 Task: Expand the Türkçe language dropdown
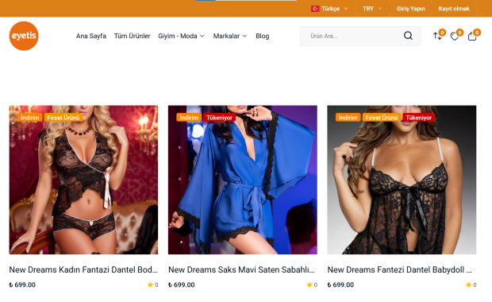pyautogui.click(x=329, y=9)
